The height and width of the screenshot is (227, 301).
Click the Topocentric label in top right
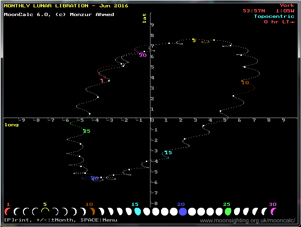274,16
